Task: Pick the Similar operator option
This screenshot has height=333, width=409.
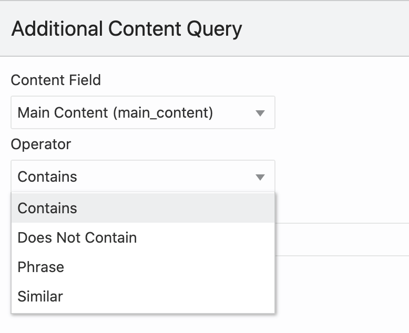Action: (x=40, y=296)
